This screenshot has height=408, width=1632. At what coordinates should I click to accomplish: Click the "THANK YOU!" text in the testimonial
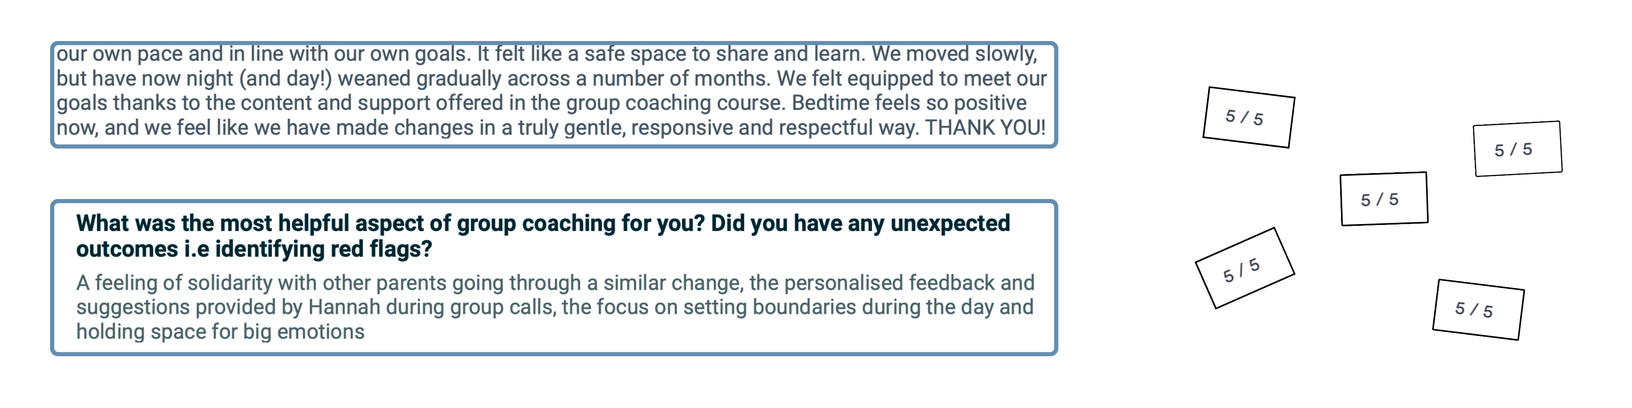point(984,128)
